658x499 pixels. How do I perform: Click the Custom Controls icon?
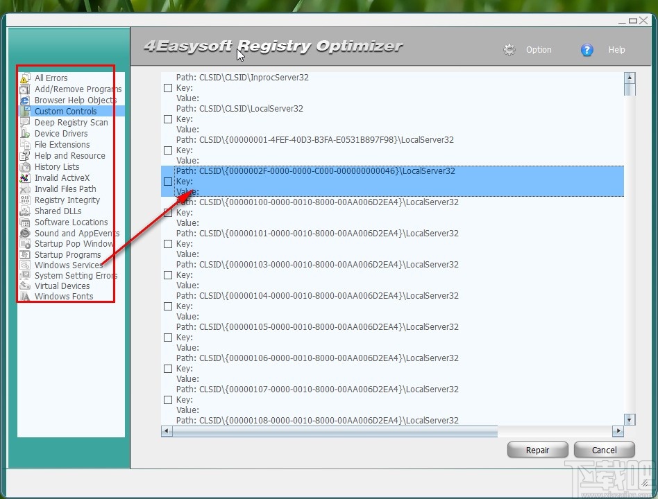[25, 112]
